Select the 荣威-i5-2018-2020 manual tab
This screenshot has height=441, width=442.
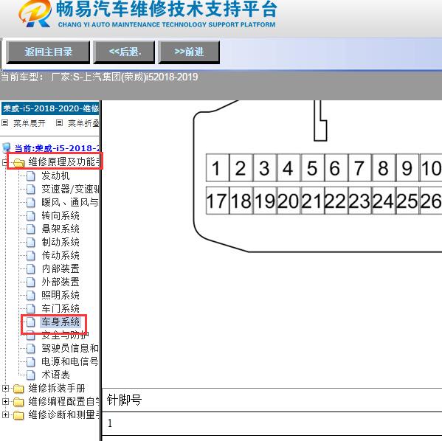tap(50, 108)
